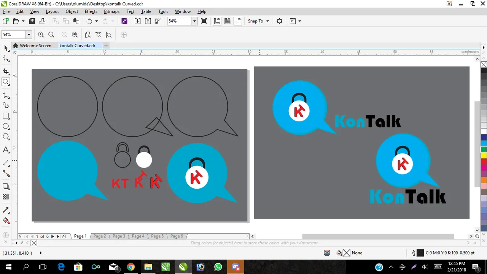Image resolution: width=487 pixels, height=274 pixels.
Task: Select the Color Eyedropper tool
Action: (x=6, y=210)
